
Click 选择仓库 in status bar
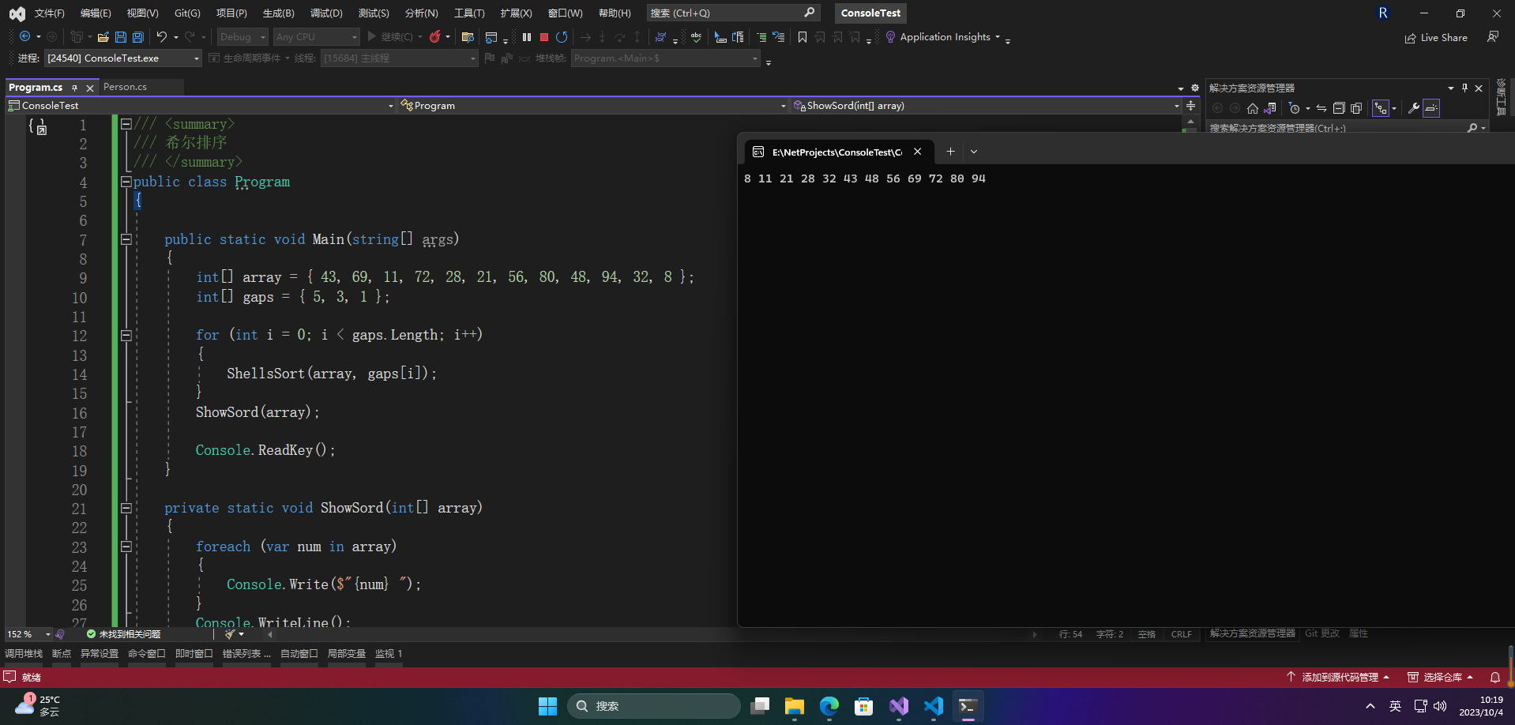[1441, 677]
